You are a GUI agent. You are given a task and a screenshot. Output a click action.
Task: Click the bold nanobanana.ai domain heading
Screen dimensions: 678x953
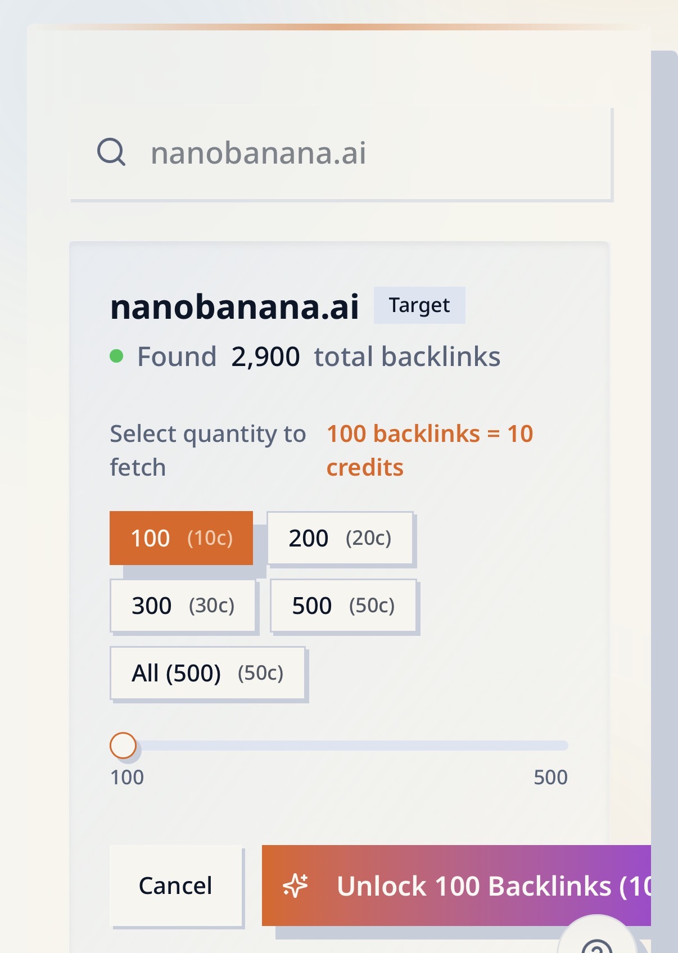234,307
